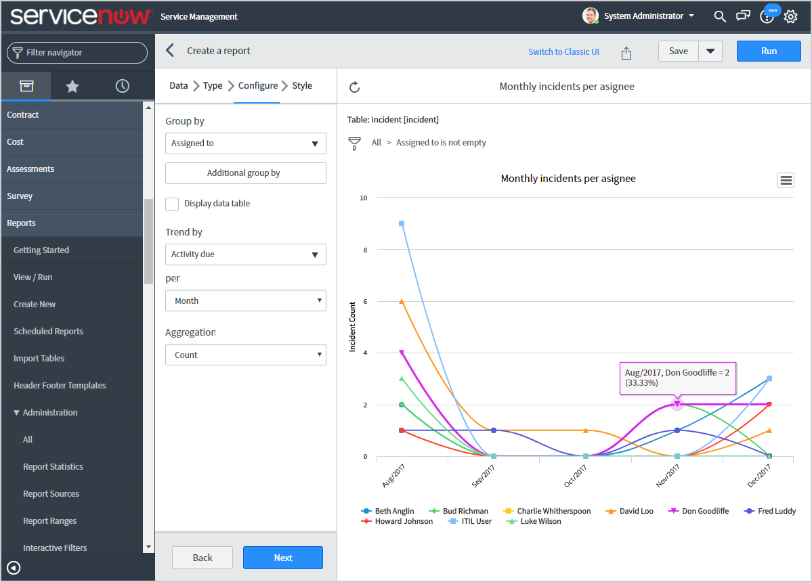Open the Trend by Activity due dropdown

pyautogui.click(x=245, y=254)
